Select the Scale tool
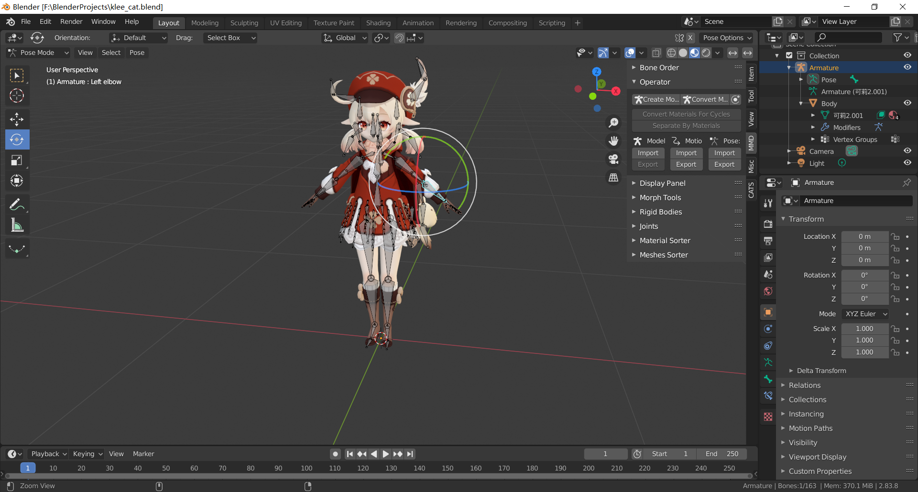 tap(17, 160)
